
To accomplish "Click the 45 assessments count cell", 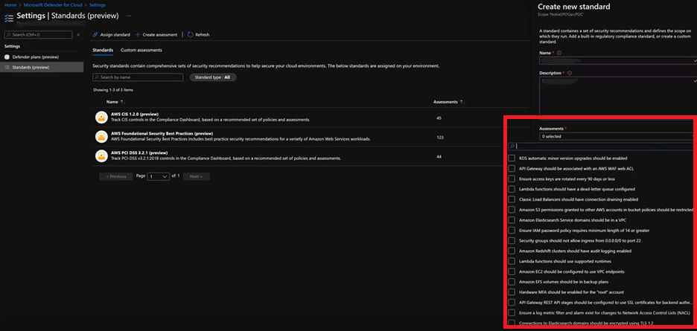I will pos(439,118).
